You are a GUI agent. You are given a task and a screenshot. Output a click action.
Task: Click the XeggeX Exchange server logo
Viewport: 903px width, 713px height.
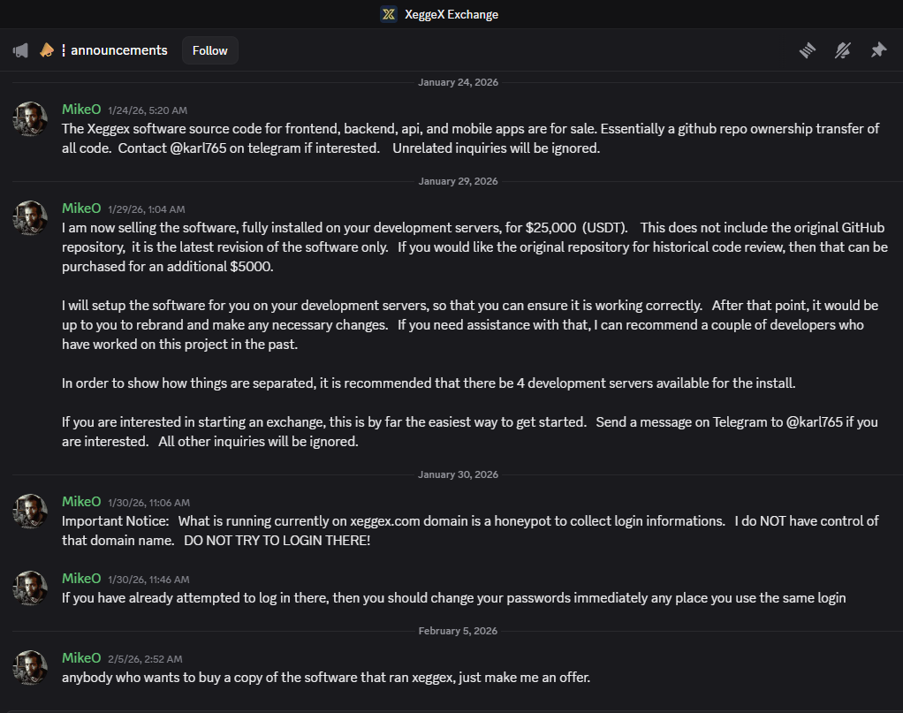tap(388, 14)
